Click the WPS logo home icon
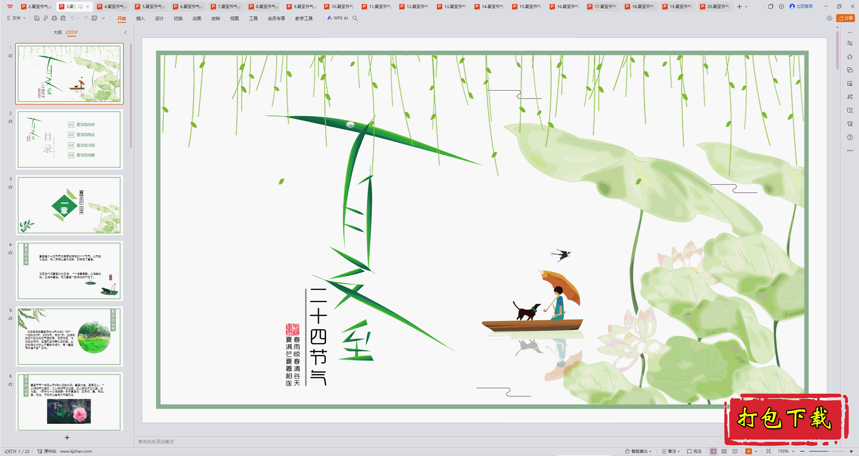This screenshot has height=456, width=859. click(x=10, y=6)
